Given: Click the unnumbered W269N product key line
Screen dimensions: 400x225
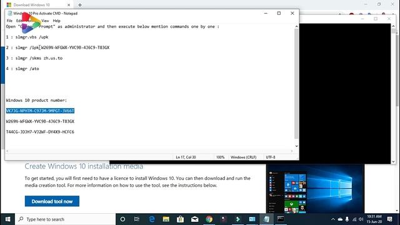Looking at the screenshot, I should (40, 121).
